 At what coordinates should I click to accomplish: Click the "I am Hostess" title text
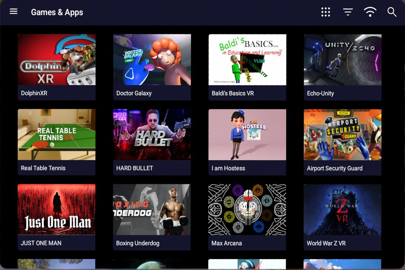tap(228, 168)
